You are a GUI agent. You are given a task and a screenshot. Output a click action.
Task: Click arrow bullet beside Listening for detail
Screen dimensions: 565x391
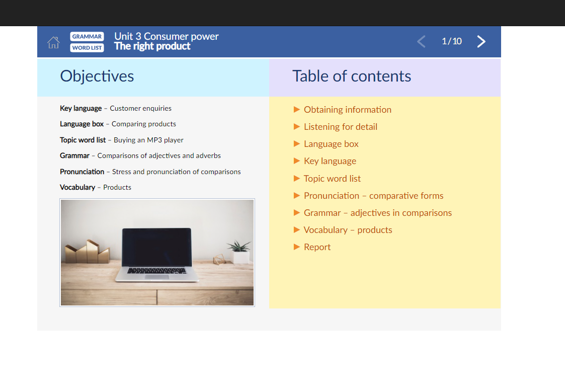pos(297,126)
